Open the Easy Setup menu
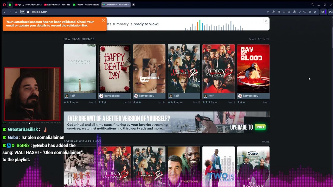The height and width of the screenshot is (187, 333). coord(310,12)
